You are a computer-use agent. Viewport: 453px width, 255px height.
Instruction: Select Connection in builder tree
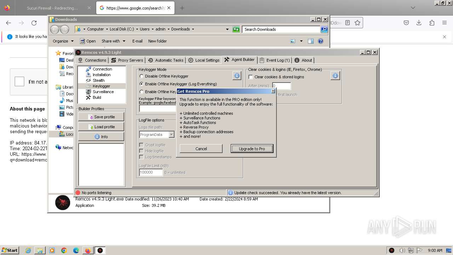[x=102, y=69]
